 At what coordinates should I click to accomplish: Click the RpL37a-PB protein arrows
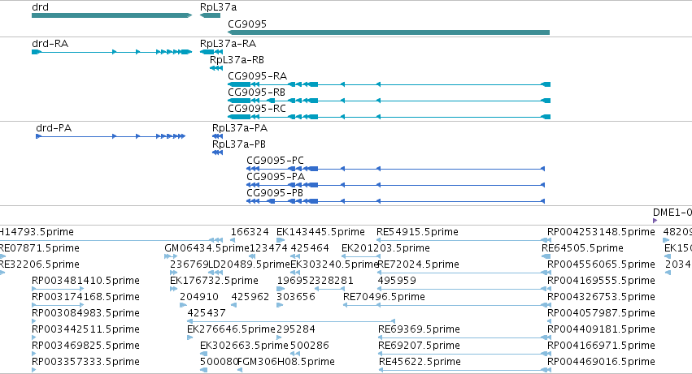(218, 153)
